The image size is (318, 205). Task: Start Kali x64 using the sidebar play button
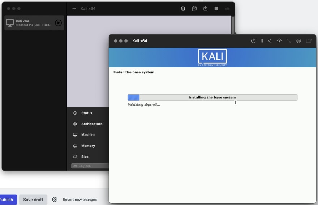tap(59, 23)
